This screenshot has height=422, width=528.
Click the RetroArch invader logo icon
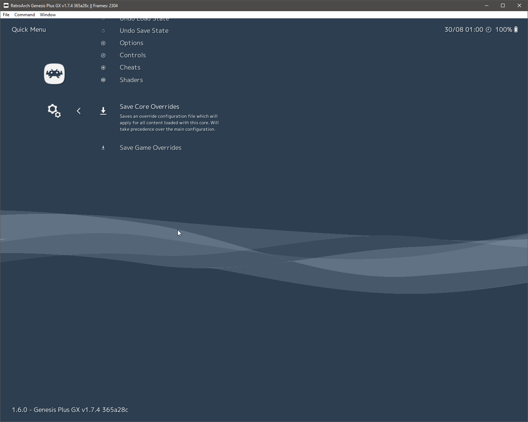pos(54,74)
